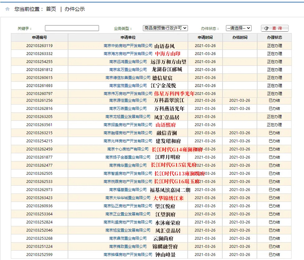304x260 pixels.
Task: Click the home icon in breadcrumb
Action: (x=7, y=9)
